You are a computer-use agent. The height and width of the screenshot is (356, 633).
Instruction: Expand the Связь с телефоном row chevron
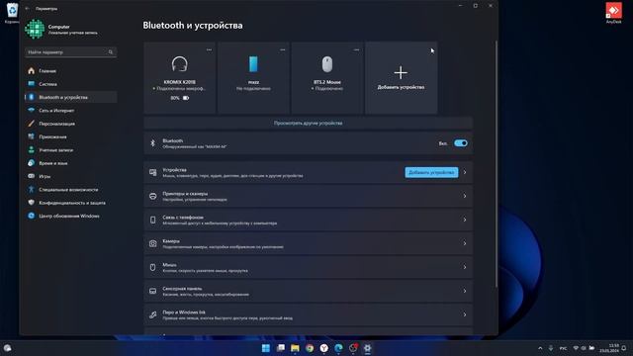(465, 220)
